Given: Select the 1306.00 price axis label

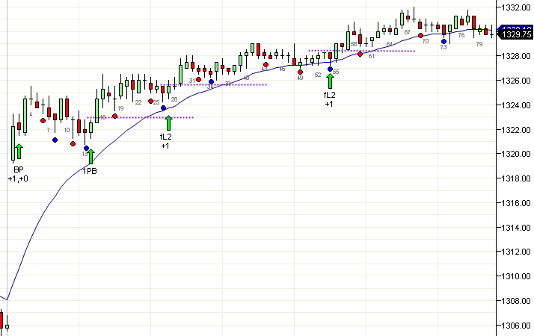Looking at the screenshot, I should 515,326.
